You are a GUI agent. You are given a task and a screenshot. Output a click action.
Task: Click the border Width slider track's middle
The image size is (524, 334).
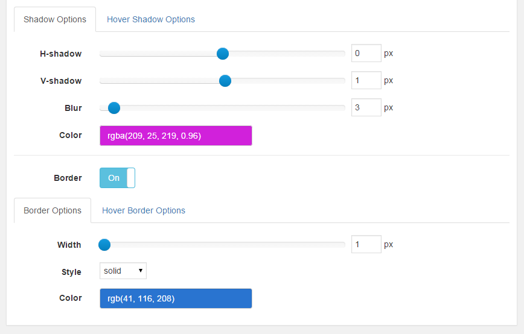(222, 245)
